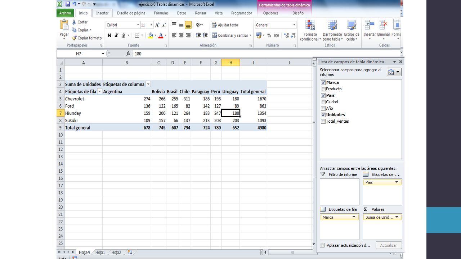Select the Chevrolet Argentina cell showing 274

click(127, 99)
